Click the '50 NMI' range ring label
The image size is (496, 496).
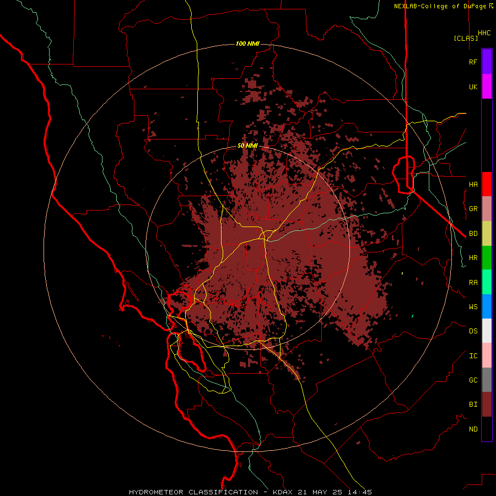tap(247, 146)
